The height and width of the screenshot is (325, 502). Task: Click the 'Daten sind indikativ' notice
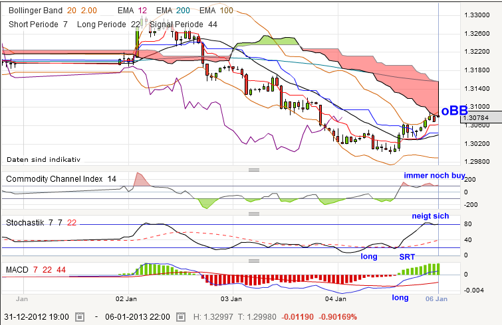point(43,159)
